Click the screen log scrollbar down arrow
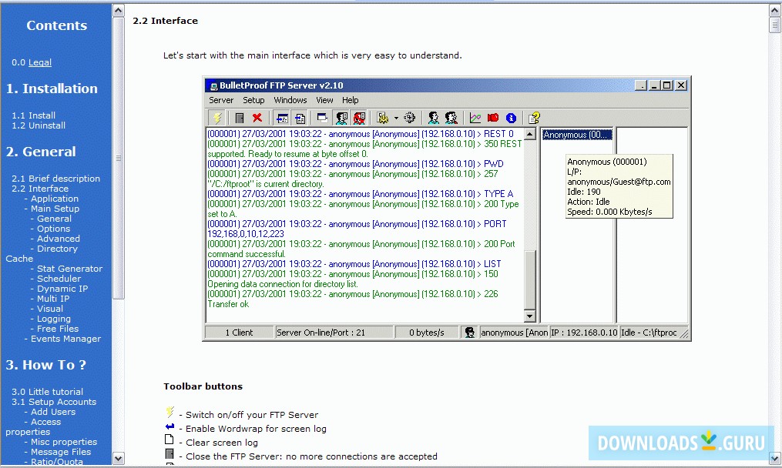 pyautogui.click(x=531, y=316)
